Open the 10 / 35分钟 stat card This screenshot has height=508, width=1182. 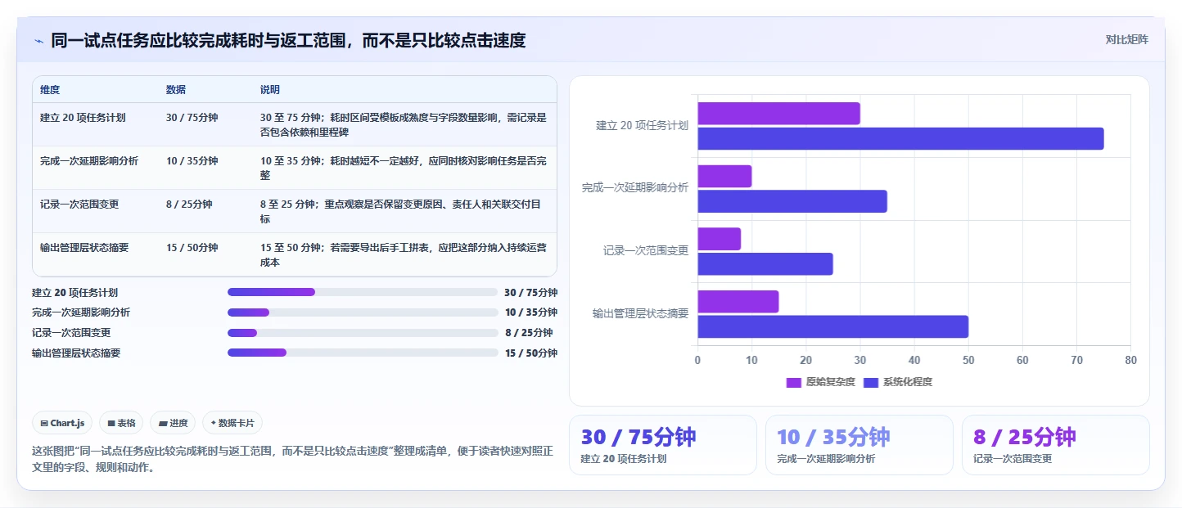pos(859,445)
